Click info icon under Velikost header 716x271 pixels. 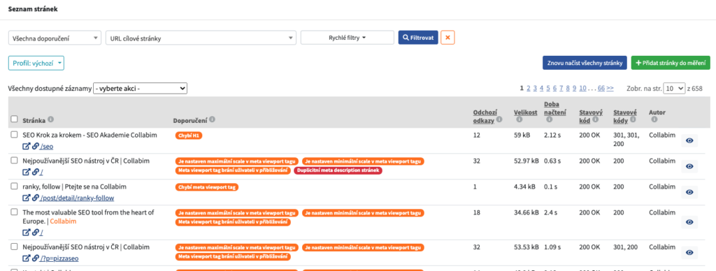coord(520,119)
